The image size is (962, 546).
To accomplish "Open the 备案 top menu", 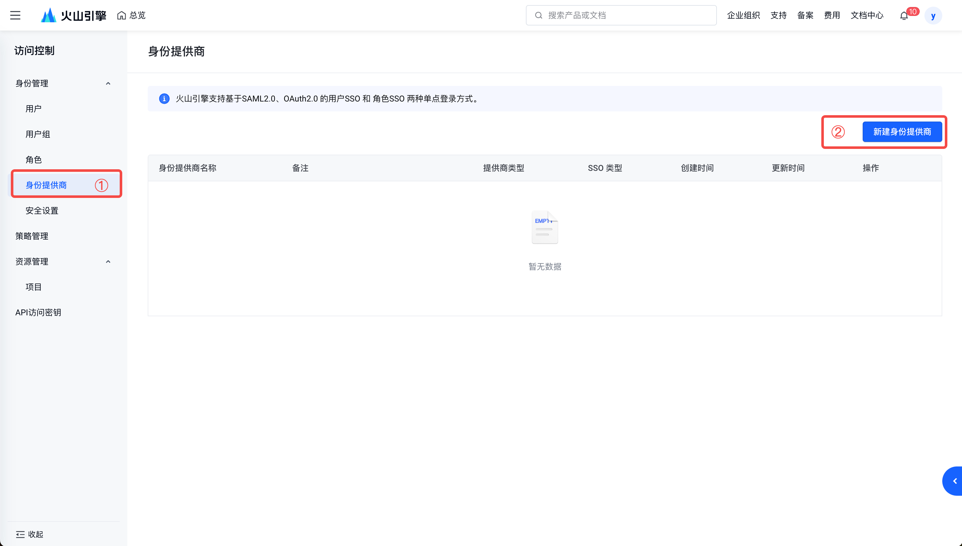I will (805, 15).
